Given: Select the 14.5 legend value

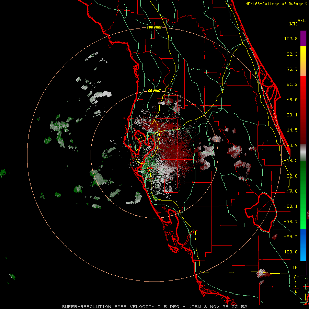Looking at the screenshot, I should [292, 130].
